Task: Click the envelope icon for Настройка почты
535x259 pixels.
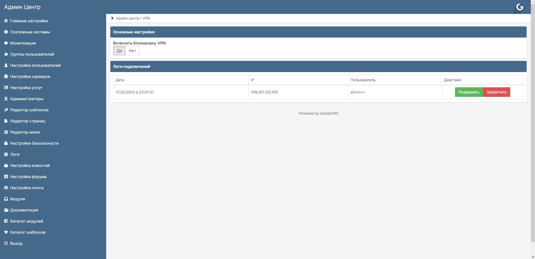Action: coord(6,188)
